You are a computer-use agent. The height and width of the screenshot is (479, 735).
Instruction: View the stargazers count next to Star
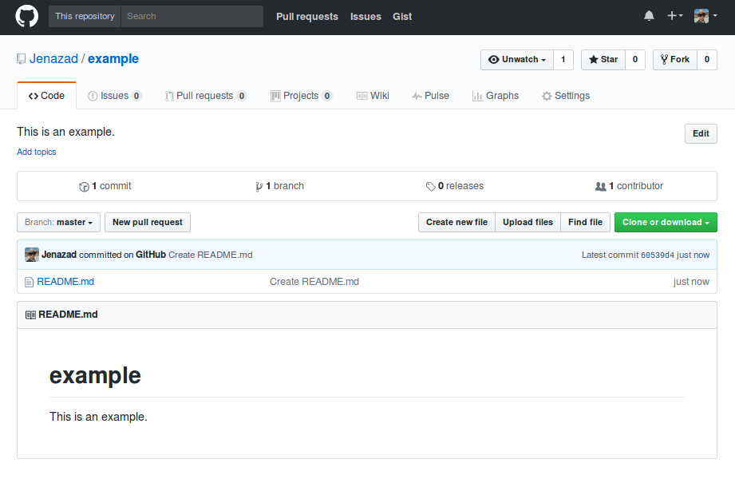click(635, 60)
